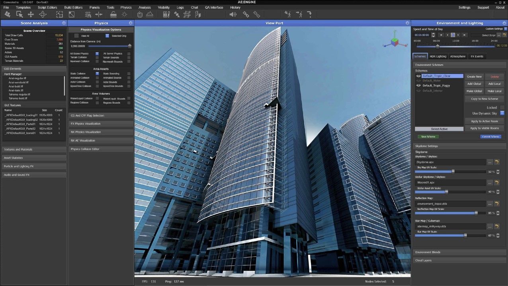Expand the Cloud Layers section
The height and width of the screenshot is (286, 508).
[x=459, y=260]
